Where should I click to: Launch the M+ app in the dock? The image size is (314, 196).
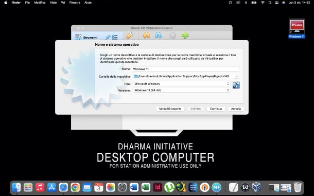[x=217, y=187]
